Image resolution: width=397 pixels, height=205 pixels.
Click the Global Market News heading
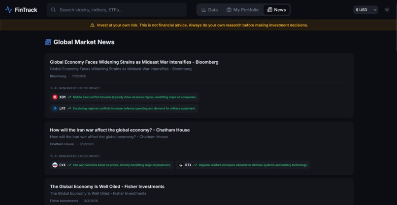tap(84, 42)
